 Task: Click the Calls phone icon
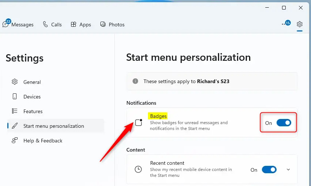pos(45,24)
